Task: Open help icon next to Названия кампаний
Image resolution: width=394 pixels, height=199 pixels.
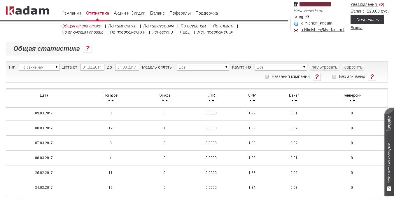Action: click(317, 77)
